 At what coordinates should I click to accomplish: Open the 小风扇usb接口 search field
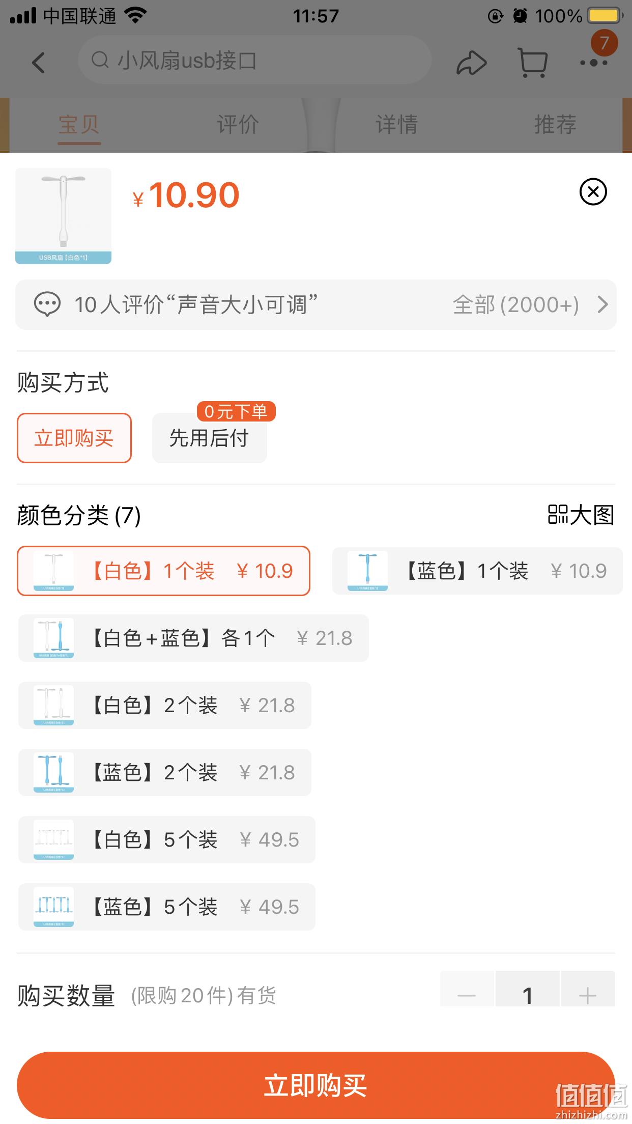click(x=255, y=60)
